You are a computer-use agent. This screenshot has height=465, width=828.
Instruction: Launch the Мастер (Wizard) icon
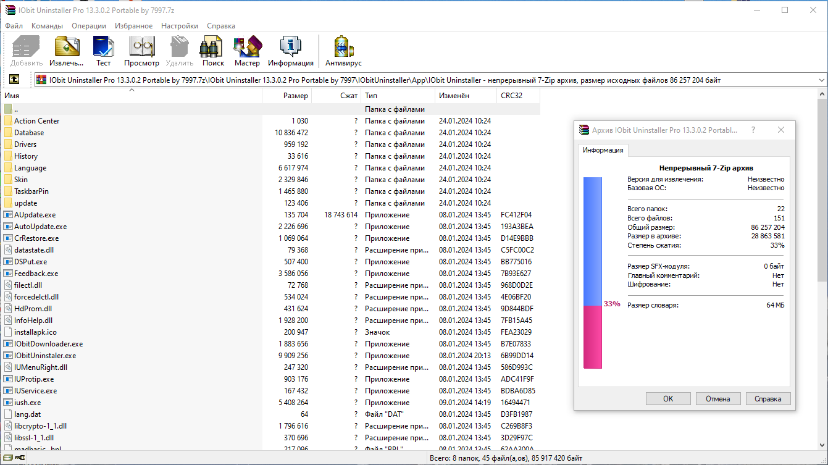tap(247, 49)
